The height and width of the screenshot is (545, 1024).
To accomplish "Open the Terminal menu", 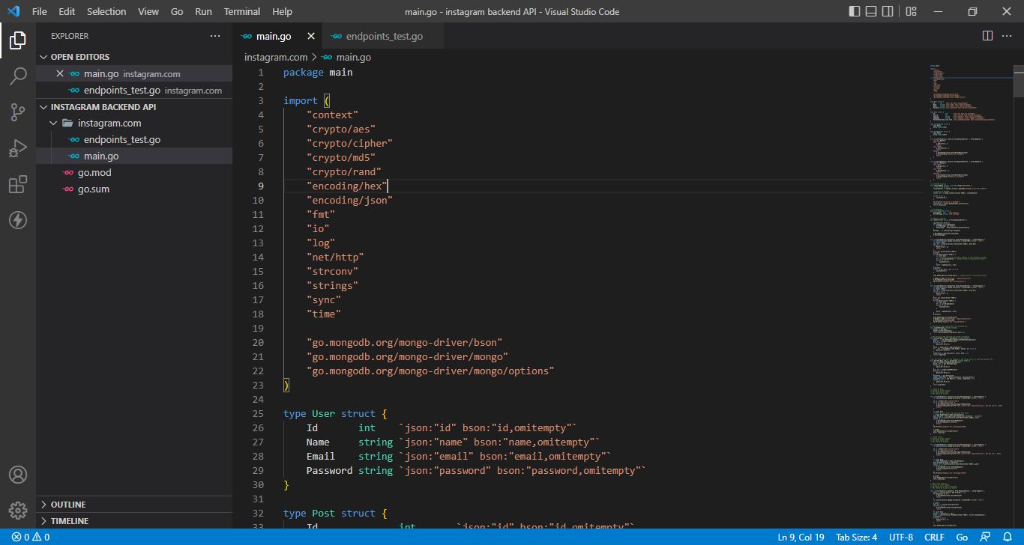I will pos(242,11).
